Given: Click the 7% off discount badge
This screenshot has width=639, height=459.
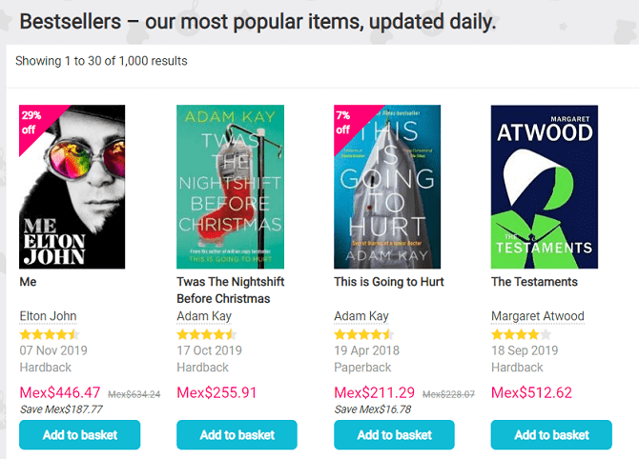Looking at the screenshot, I should pos(345,120).
